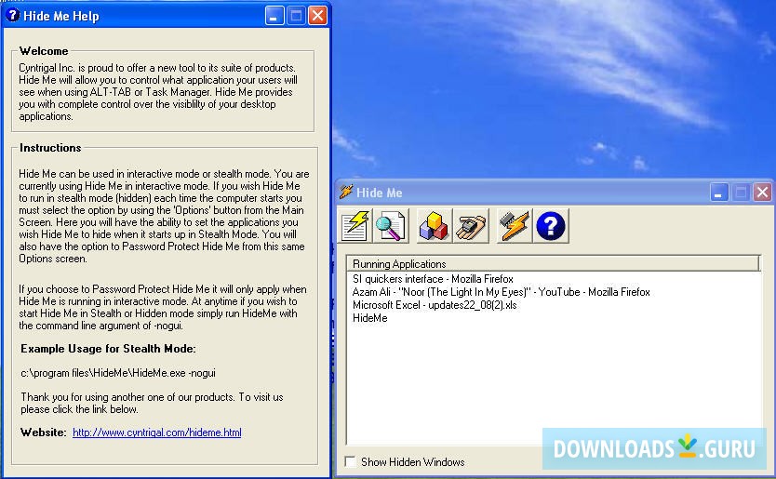Image resolution: width=776 pixels, height=479 pixels.
Task: Minimize the Hide Me main window
Action: 718,192
